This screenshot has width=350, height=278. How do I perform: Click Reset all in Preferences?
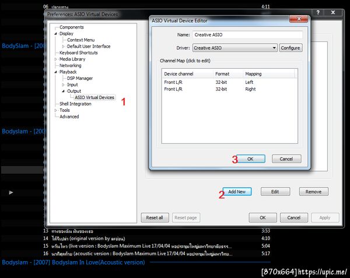(x=155, y=217)
